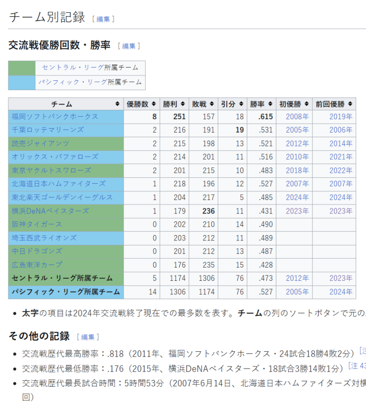
Task: Select the .428 win rate cell
Action: click(262, 265)
